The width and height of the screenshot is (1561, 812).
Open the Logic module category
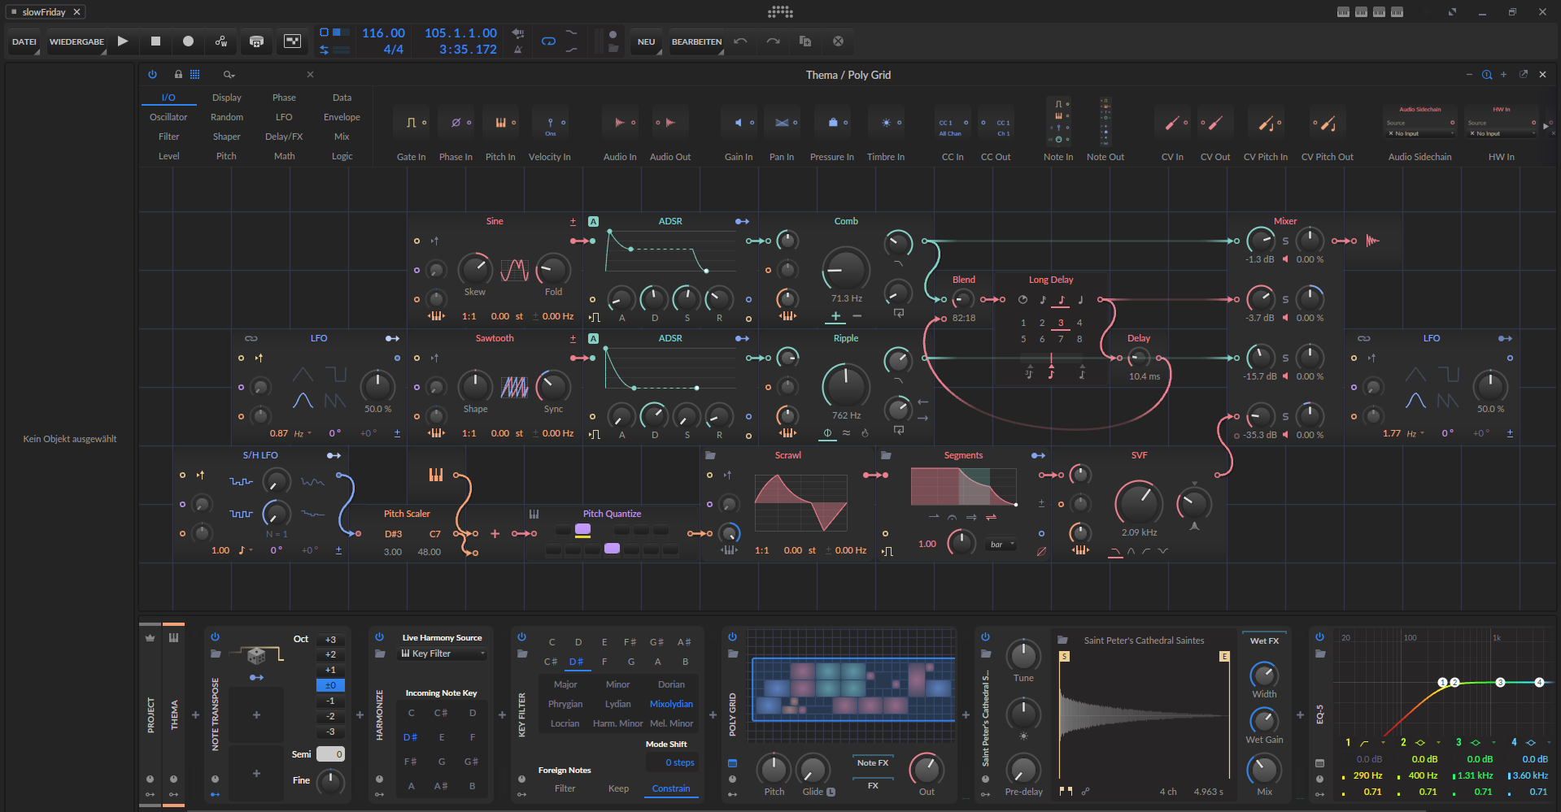pyautogui.click(x=342, y=156)
